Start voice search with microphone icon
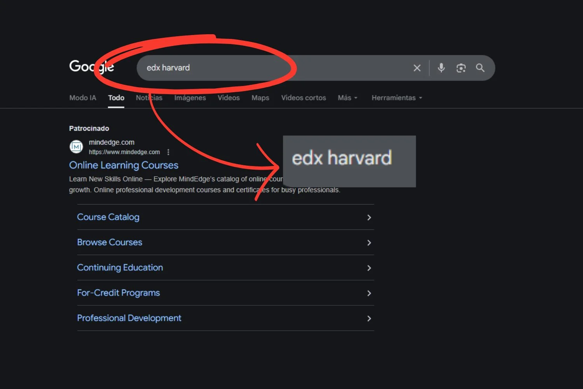The width and height of the screenshot is (583, 389). pos(441,68)
